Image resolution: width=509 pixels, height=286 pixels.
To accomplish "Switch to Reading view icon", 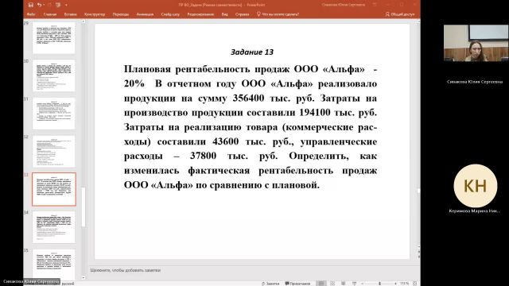I will [343, 284].
